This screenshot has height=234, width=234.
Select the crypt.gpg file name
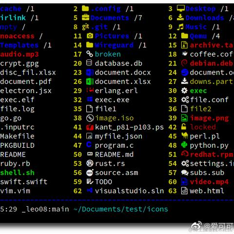pyautogui.click(x=19, y=63)
